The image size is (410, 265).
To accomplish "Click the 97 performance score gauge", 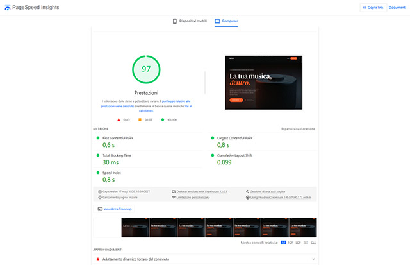I will coord(146,69).
